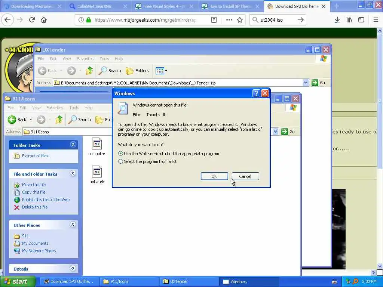
Task: Go to Firefox home page
Action: click(44, 20)
